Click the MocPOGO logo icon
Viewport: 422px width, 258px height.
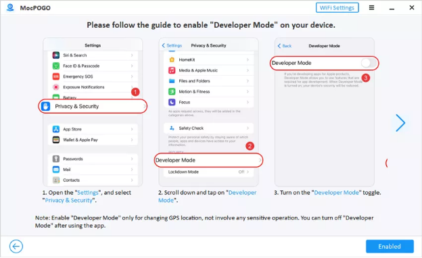(10, 7)
